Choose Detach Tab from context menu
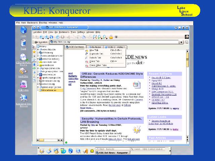 105,58
